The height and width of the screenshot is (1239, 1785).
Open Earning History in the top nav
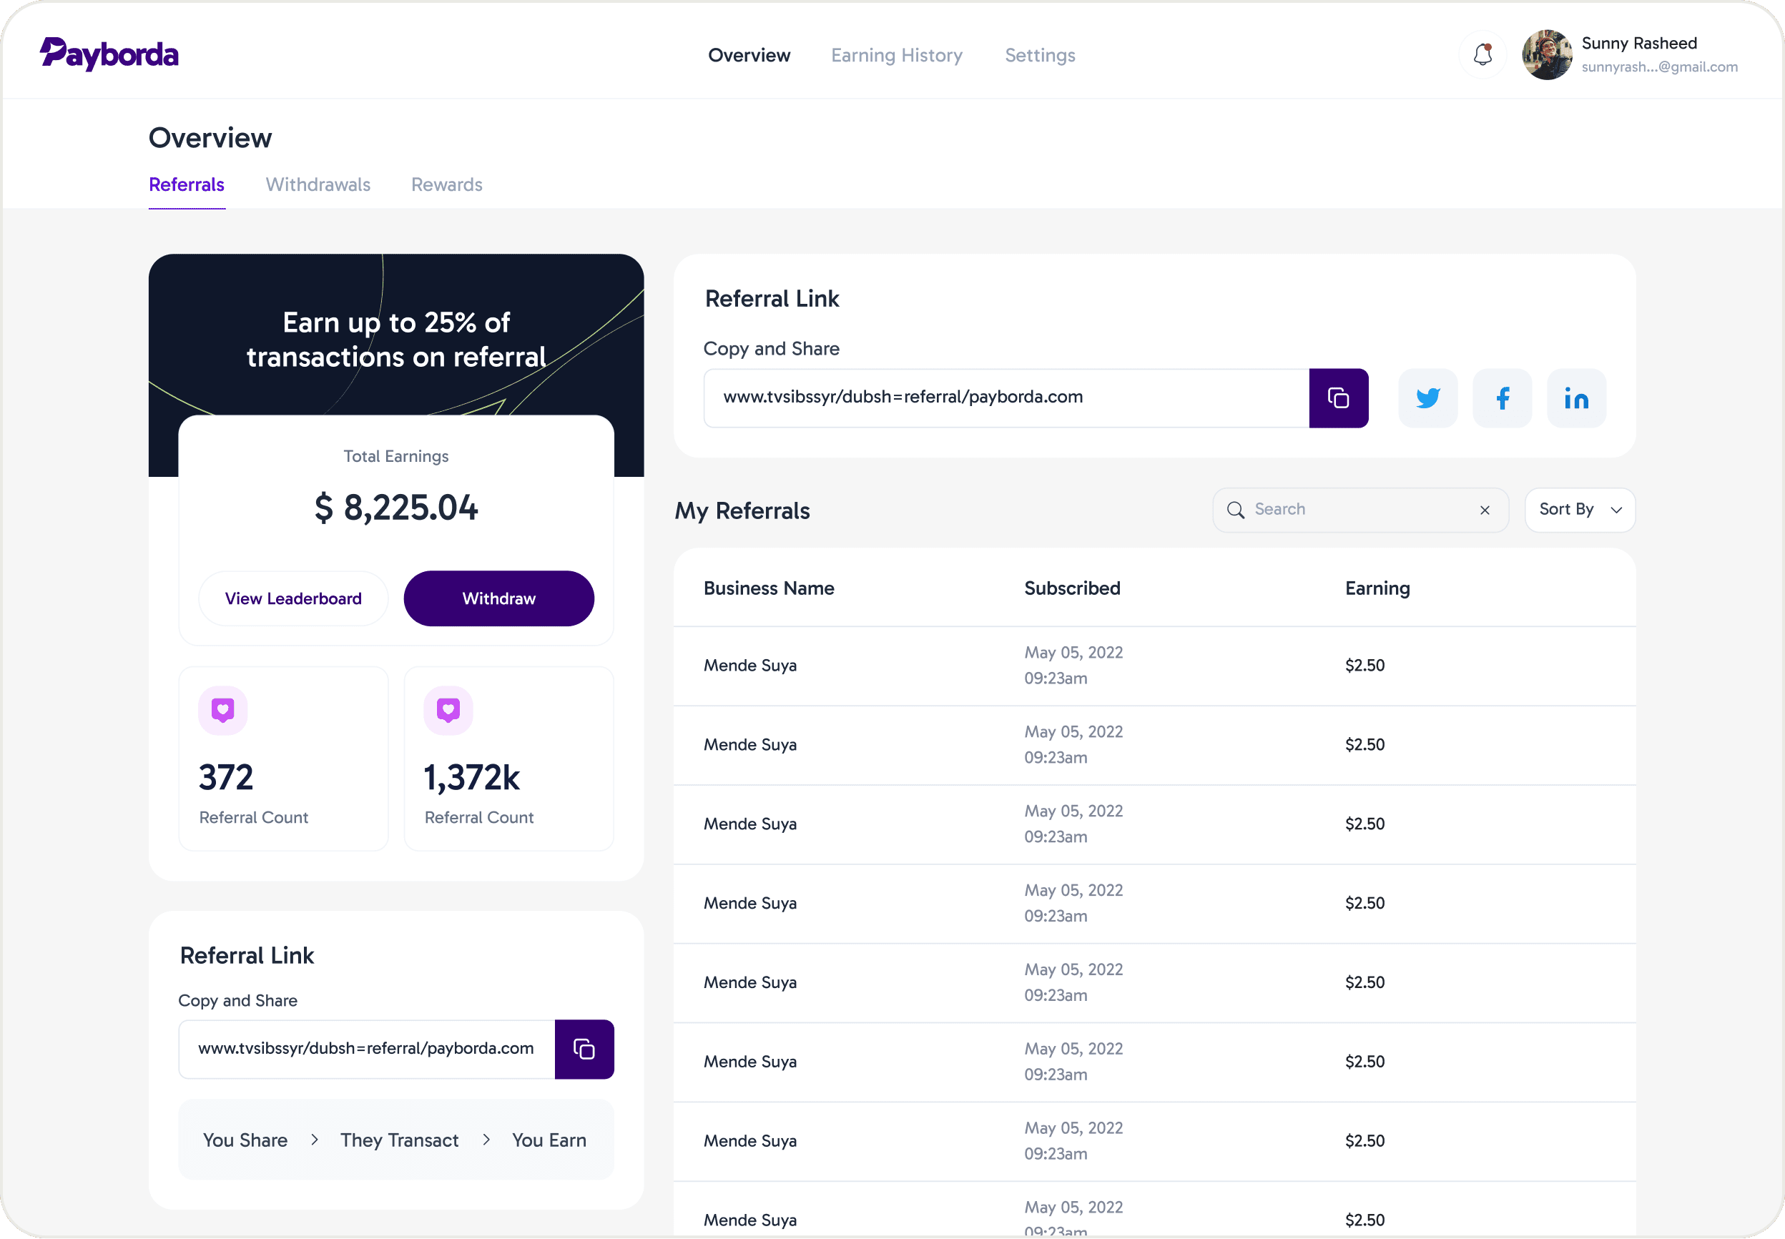point(897,55)
